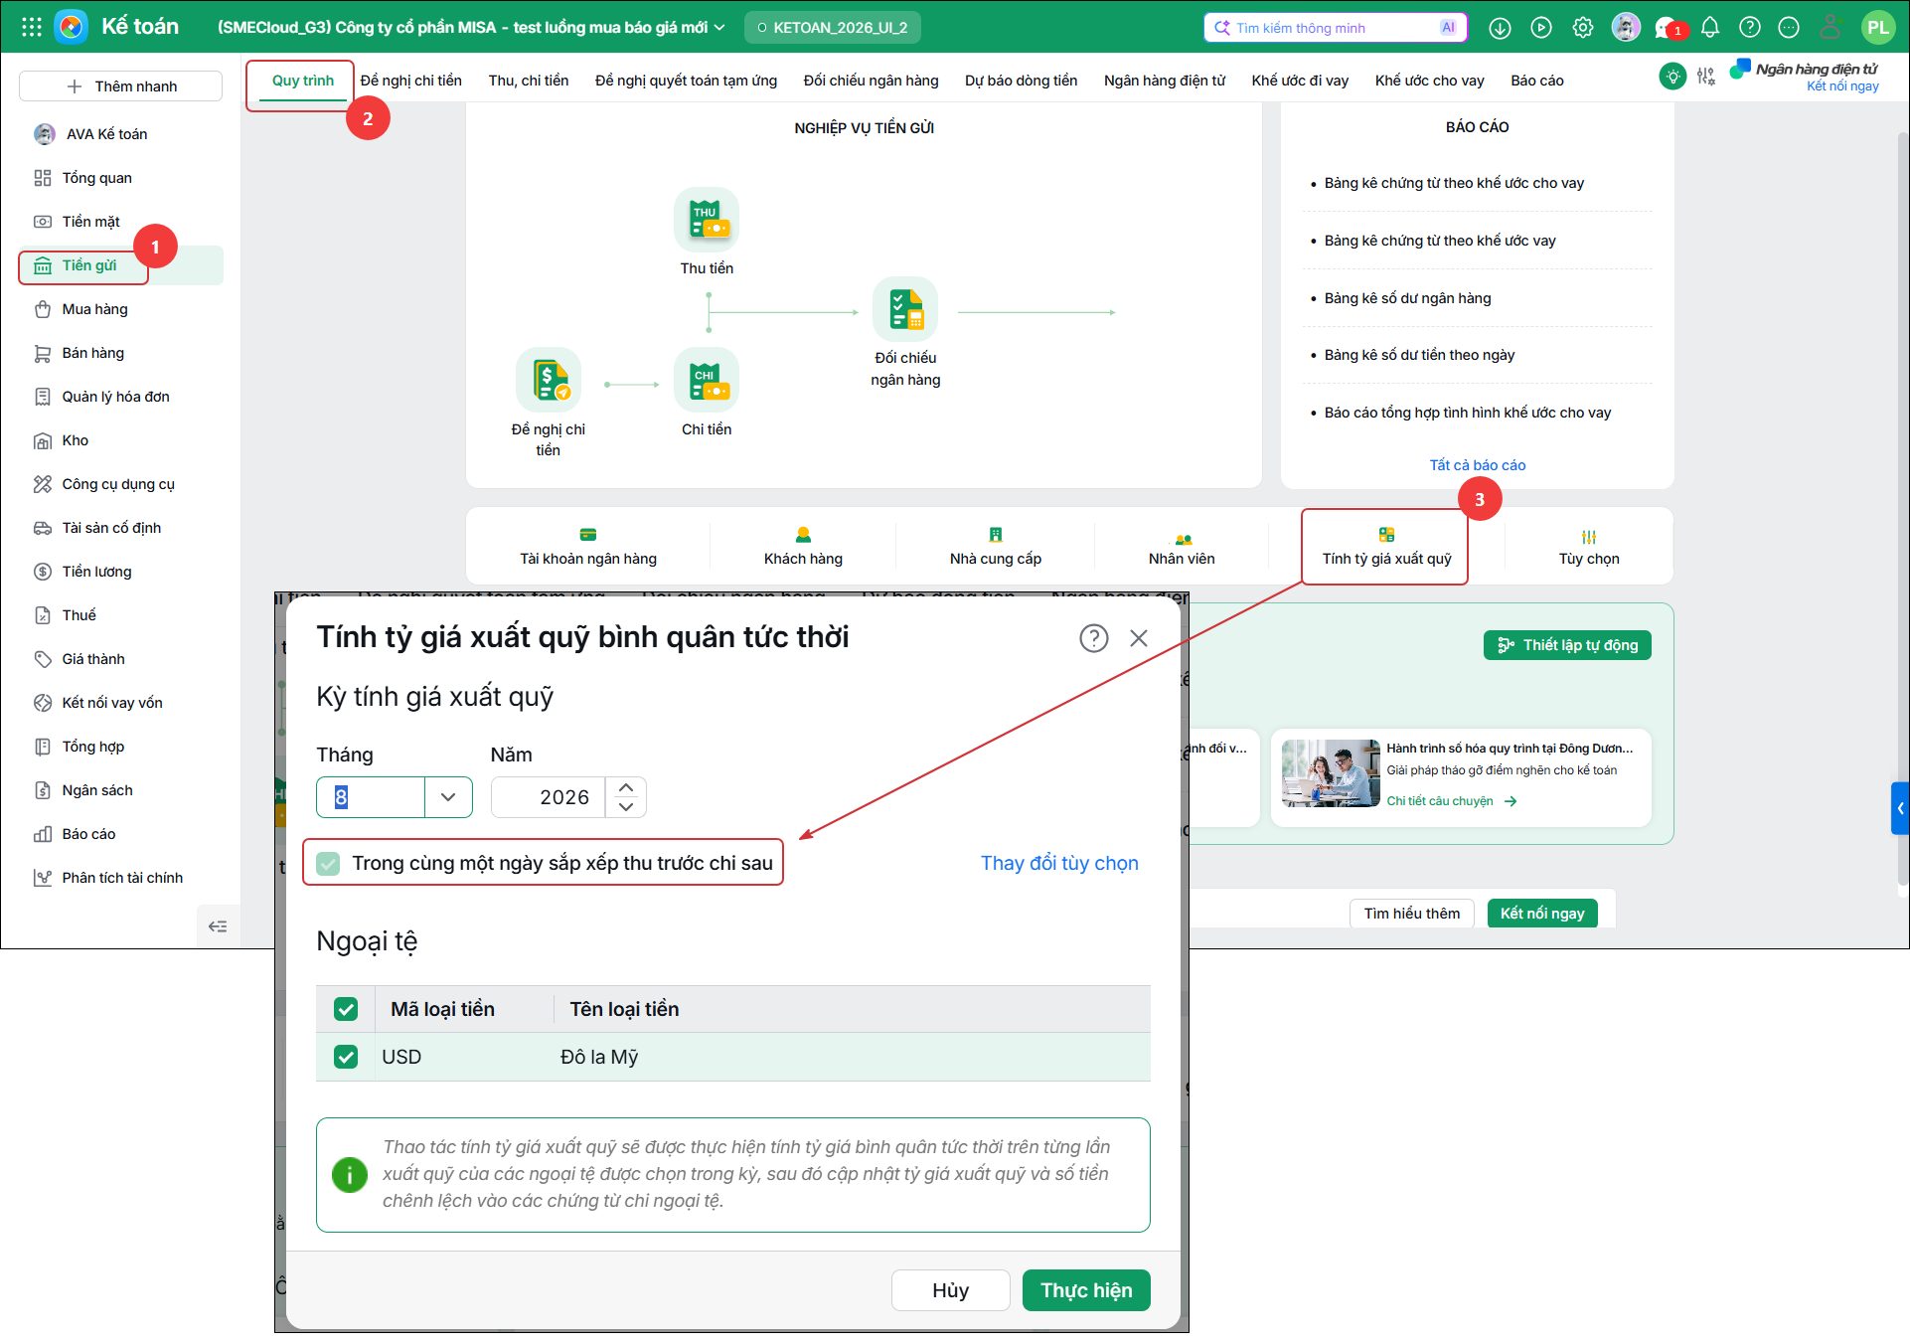Screen dimensions: 1910x1344
Task: Toggle select-all checkbox in currency header
Action: coord(346,1009)
